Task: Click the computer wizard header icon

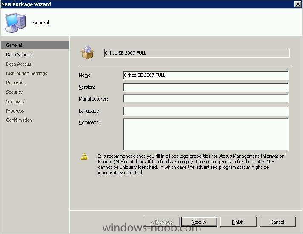Action: coord(15,23)
